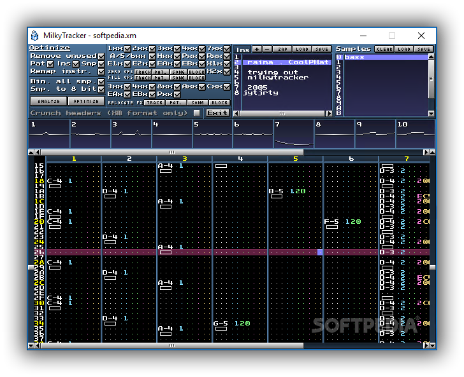
Task: Click pattern channel 6 header
Action: click(351, 159)
